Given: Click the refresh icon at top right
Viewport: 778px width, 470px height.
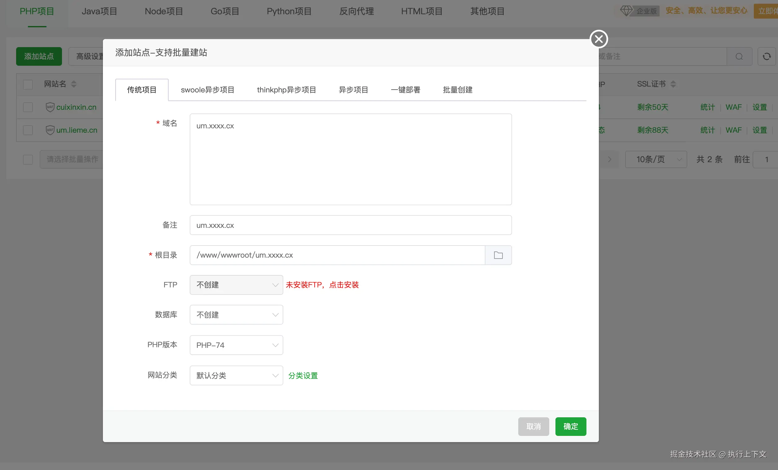Looking at the screenshot, I should [766, 56].
